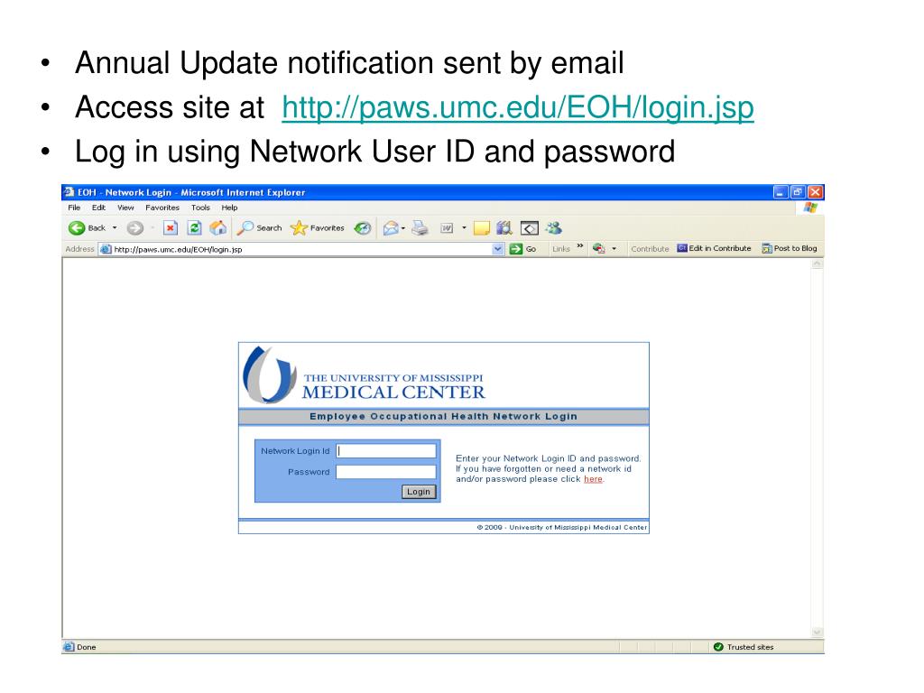The image size is (924, 693).
Task: Click the Research books icon
Action: click(504, 228)
